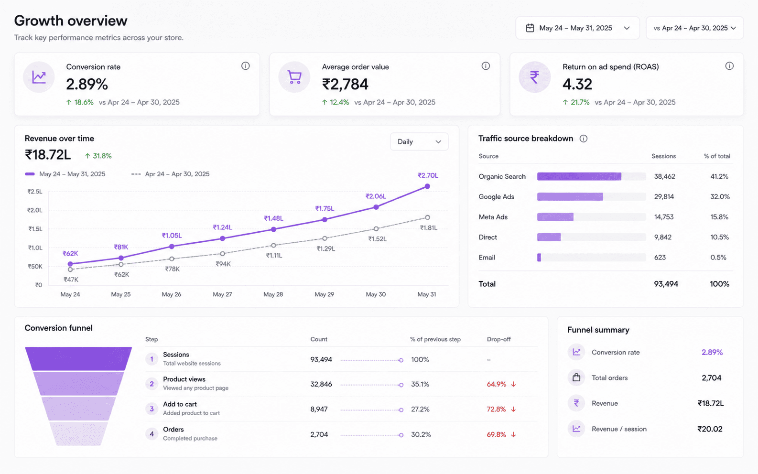Click the Total orders bag icon
Image resolution: width=758 pixels, height=474 pixels.
pyautogui.click(x=576, y=377)
